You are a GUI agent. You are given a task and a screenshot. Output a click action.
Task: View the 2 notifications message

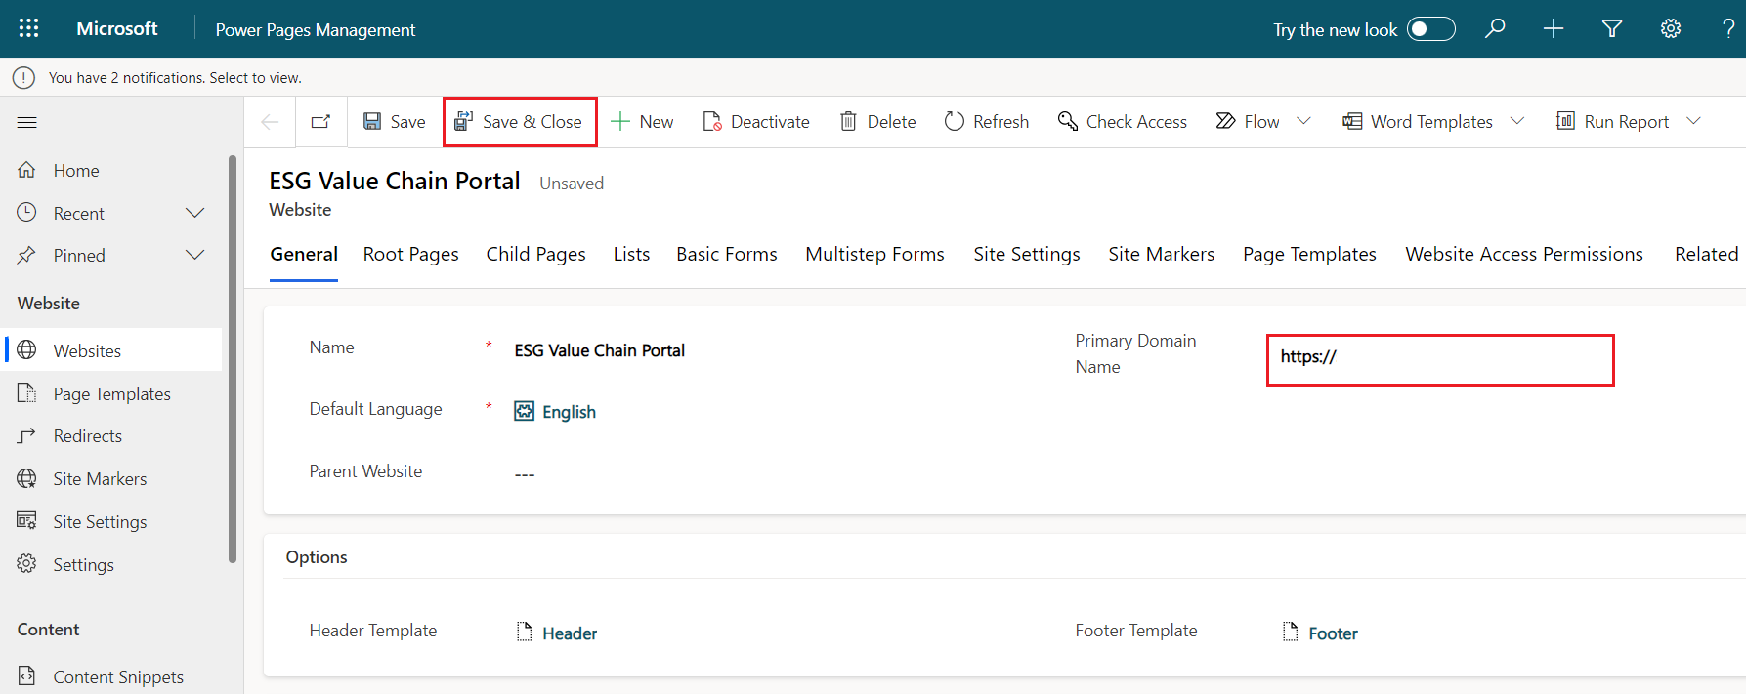click(x=175, y=77)
